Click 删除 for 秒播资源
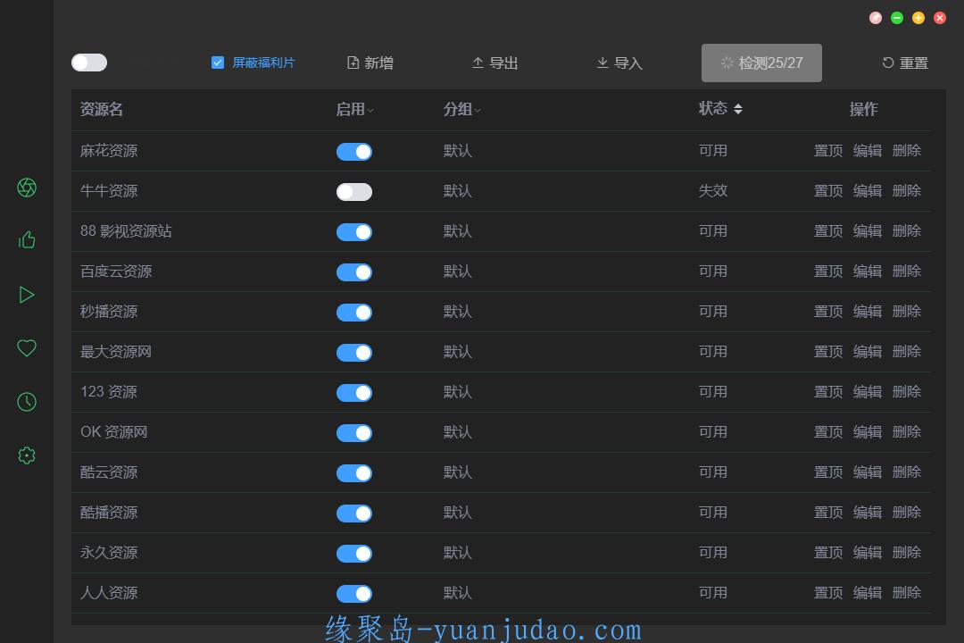The width and height of the screenshot is (964, 643). click(907, 312)
